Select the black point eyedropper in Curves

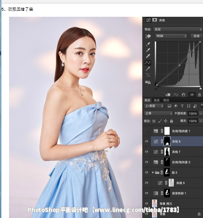[x=148, y=44]
